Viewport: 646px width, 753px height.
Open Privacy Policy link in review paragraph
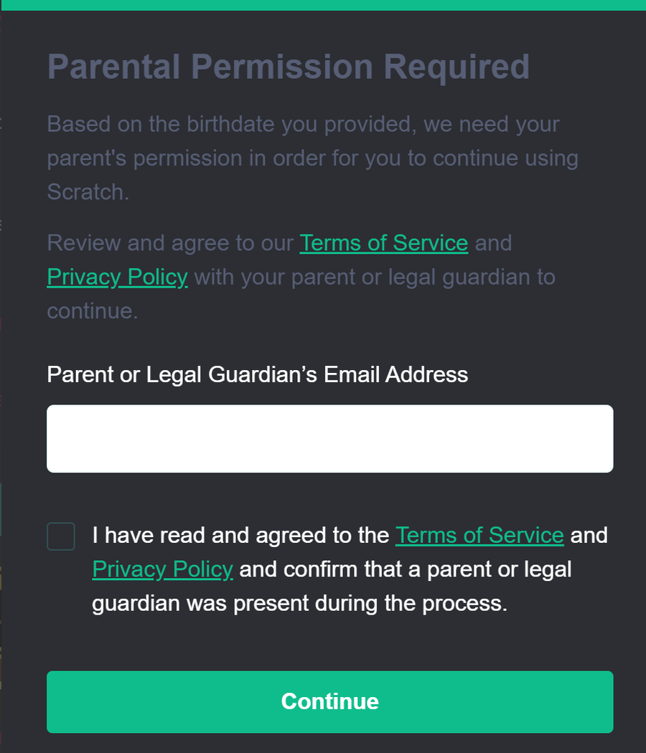click(x=117, y=277)
